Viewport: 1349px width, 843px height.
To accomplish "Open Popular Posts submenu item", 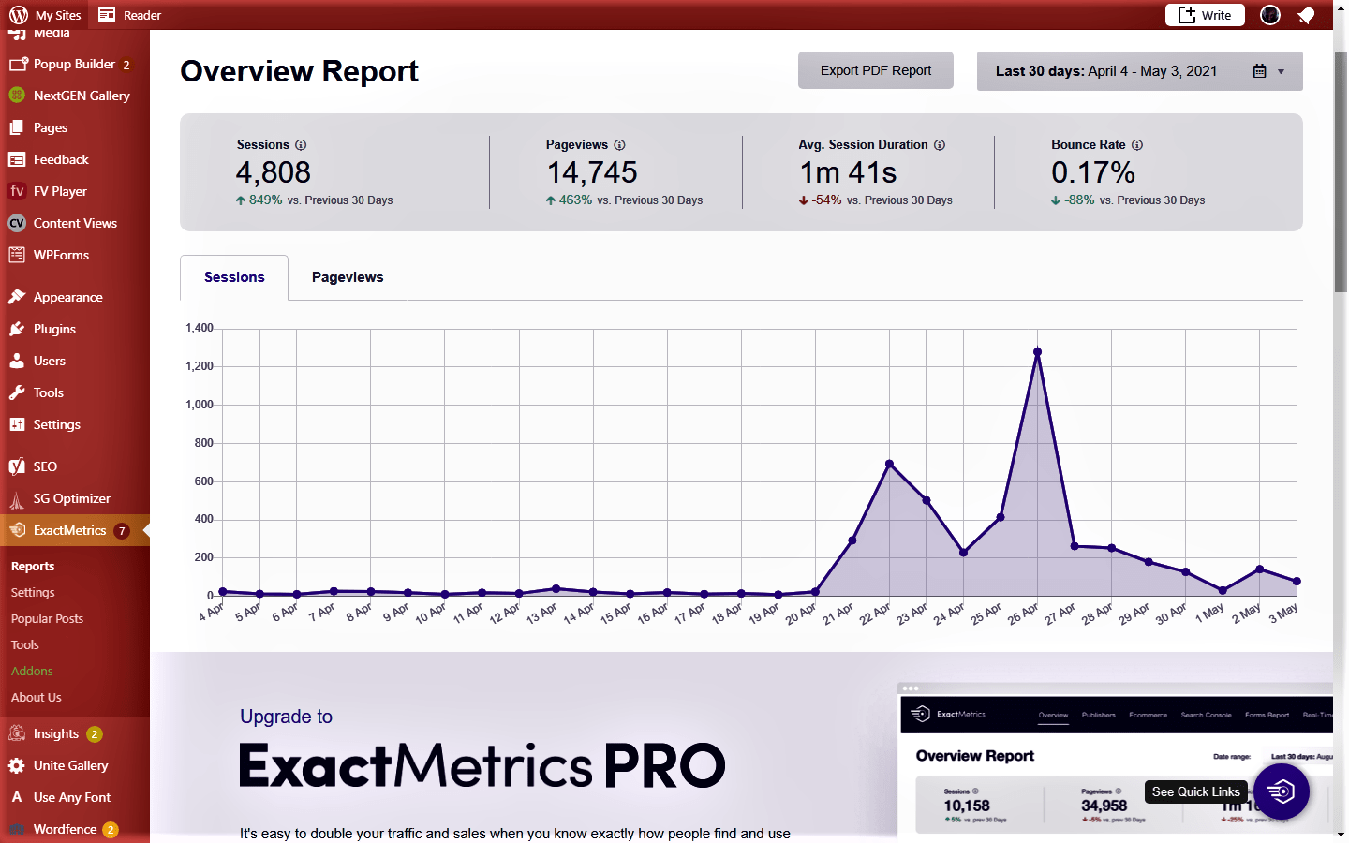I will click(x=47, y=618).
